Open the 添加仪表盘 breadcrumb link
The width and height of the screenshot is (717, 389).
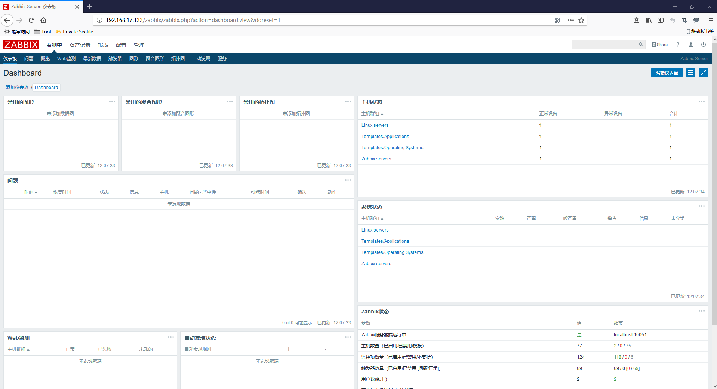(17, 88)
